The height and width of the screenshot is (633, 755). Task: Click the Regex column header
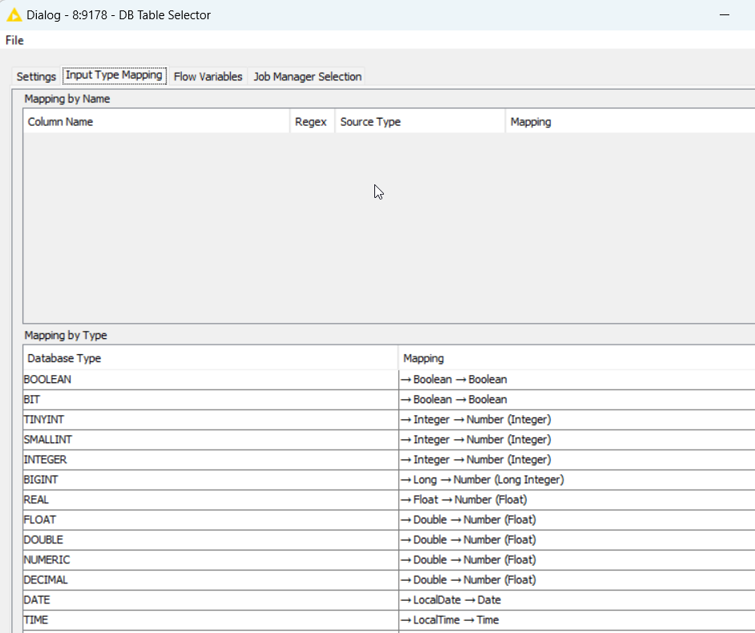pyautogui.click(x=311, y=122)
